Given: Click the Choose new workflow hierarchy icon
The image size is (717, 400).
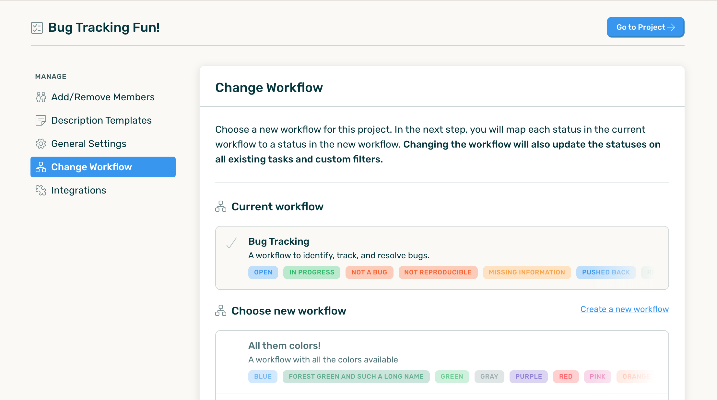Looking at the screenshot, I should (x=221, y=311).
